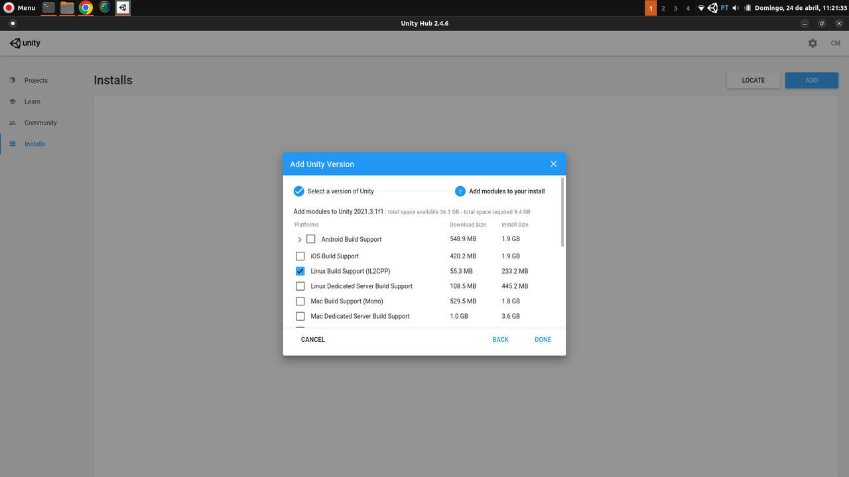This screenshot has height=477, width=849.
Task: Click the 'Unity Hub 2.4.6' window title
Action: 424,23
